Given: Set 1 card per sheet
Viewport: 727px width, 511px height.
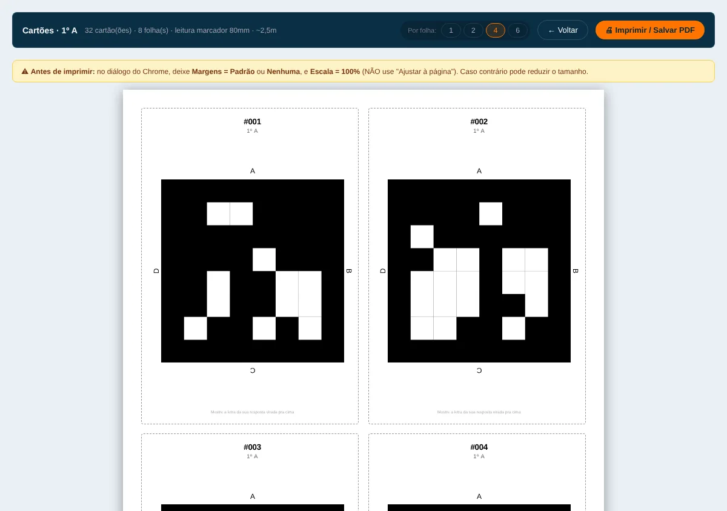Looking at the screenshot, I should [451, 30].
